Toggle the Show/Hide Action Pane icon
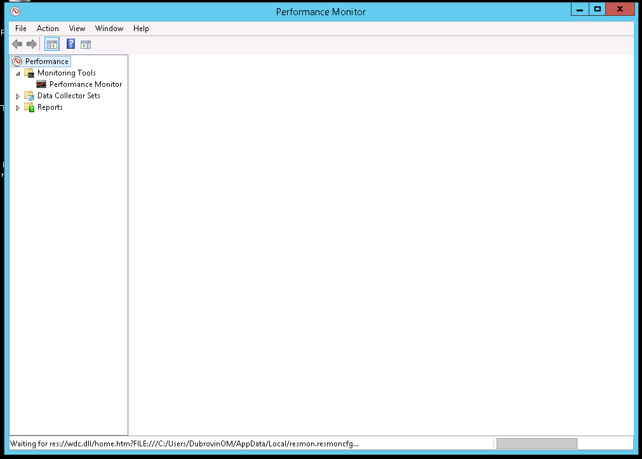Screen dimensions: 642x459 [86, 44]
